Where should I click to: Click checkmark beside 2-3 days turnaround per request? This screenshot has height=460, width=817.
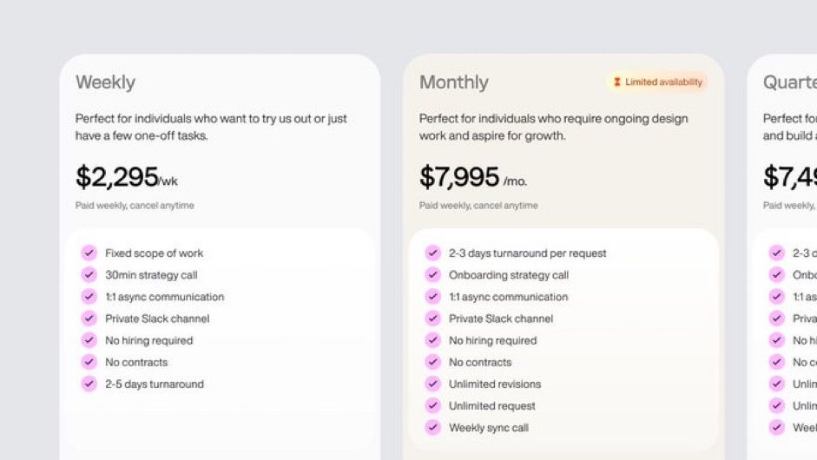tap(432, 253)
